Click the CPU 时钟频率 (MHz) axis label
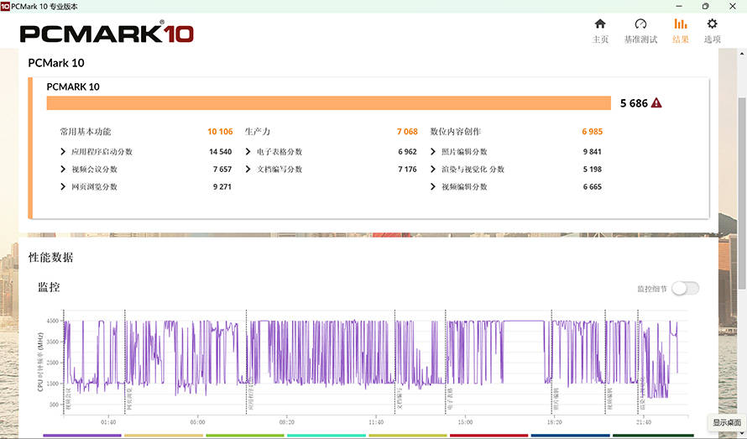This screenshot has width=747, height=439. pos(40,363)
